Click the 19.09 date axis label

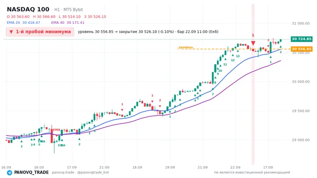click(x=170, y=168)
